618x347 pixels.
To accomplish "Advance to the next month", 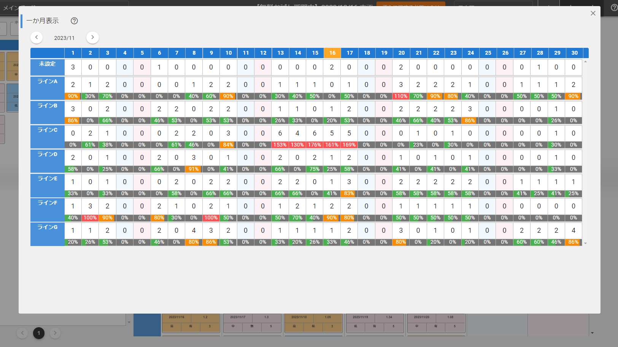I will (92, 37).
